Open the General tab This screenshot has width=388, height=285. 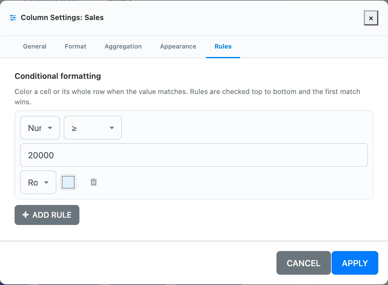coord(35,46)
